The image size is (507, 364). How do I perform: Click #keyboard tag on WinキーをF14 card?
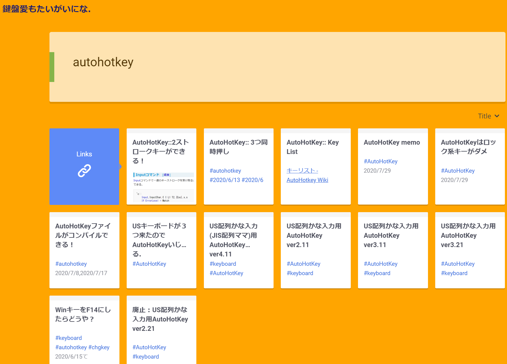[68, 338]
